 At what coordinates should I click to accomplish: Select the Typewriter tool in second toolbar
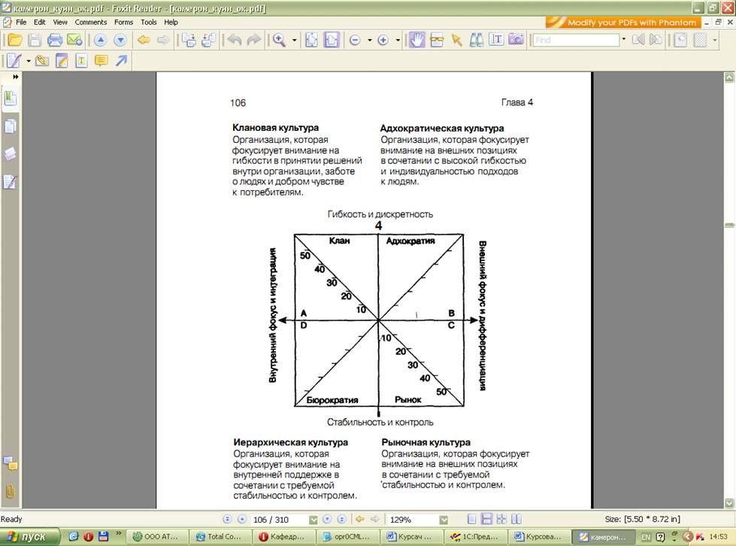80,61
